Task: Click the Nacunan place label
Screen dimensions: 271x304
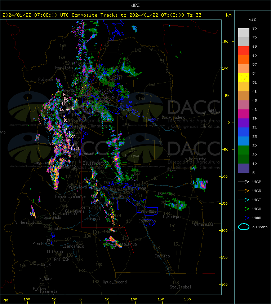Action: pyautogui.click(x=133, y=156)
